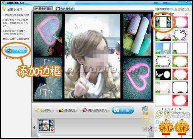Click the green refresh icon above frames
The width and height of the screenshot is (193, 139).
pos(187,14)
